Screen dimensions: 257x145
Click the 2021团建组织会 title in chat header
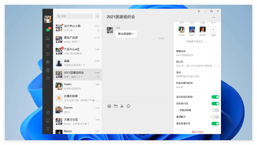pos(121,17)
